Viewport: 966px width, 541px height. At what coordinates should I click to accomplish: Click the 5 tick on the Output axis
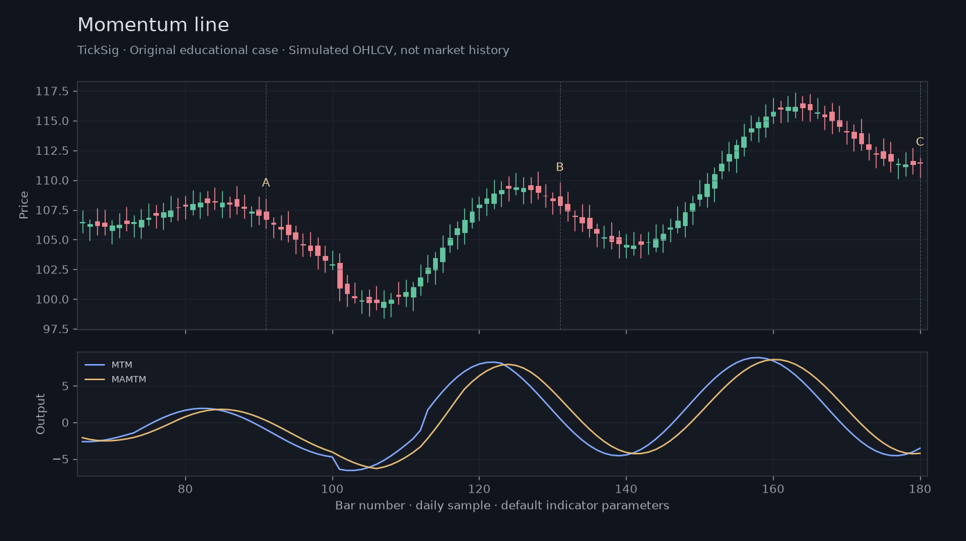pyautogui.click(x=67, y=386)
